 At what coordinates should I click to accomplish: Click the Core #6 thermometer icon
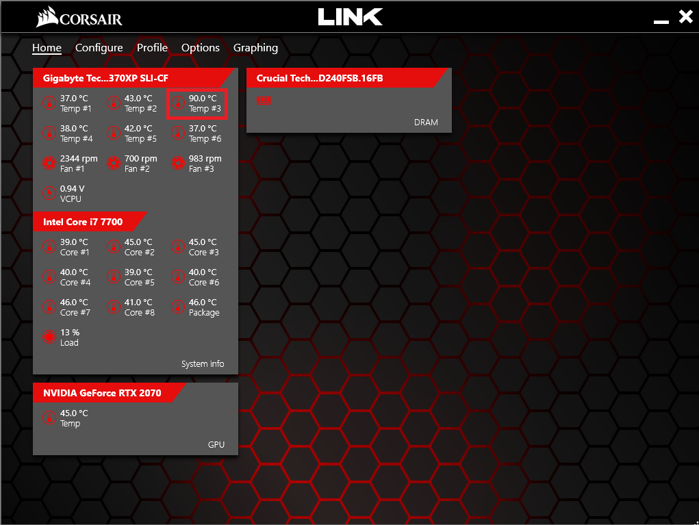coord(177,277)
